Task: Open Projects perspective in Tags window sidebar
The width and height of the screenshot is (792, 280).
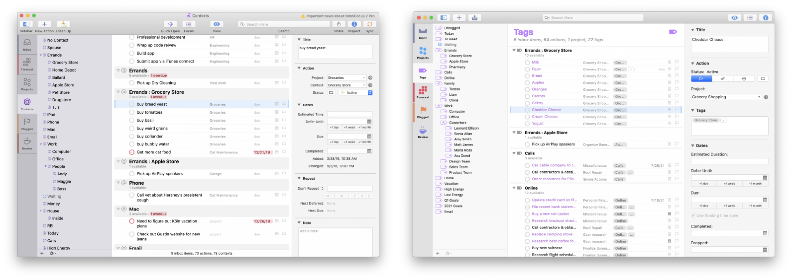Action: click(x=423, y=52)
